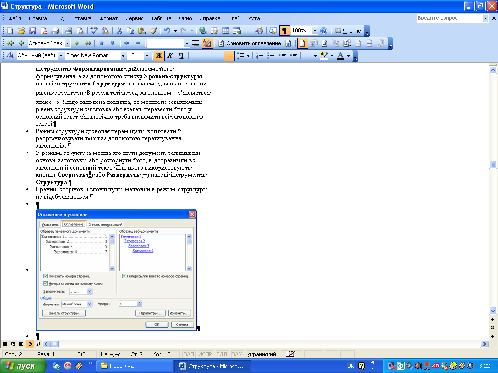Expand the outline heading with plus

click(126, 43)
